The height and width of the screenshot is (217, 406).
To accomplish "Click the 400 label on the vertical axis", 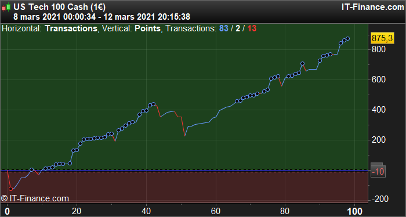I will click(x=379, y=110).
